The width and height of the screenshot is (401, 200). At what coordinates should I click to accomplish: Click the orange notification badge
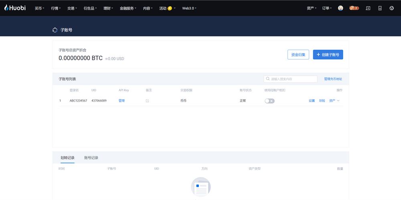click(354, 8)
